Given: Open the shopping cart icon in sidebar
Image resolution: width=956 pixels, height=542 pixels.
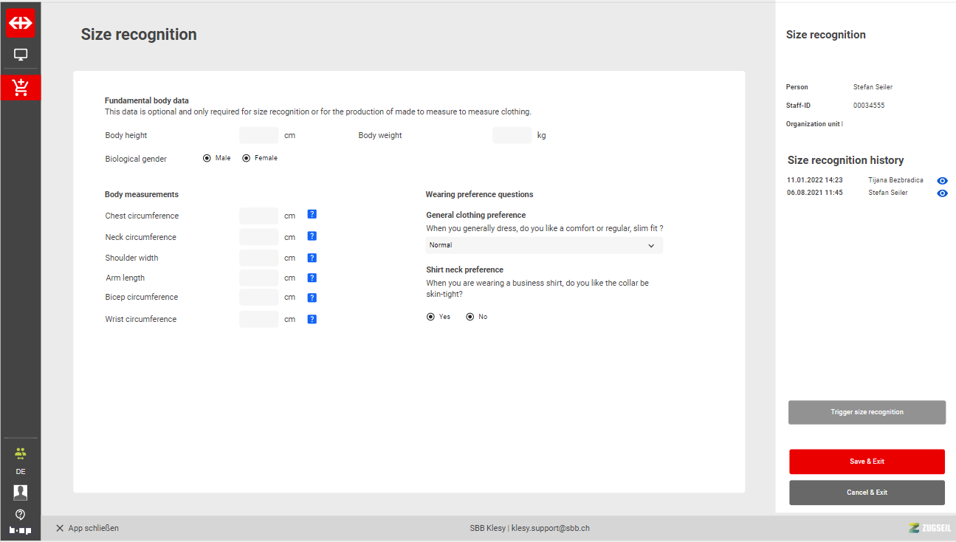Looking at the screenshot, I should 21,87.
